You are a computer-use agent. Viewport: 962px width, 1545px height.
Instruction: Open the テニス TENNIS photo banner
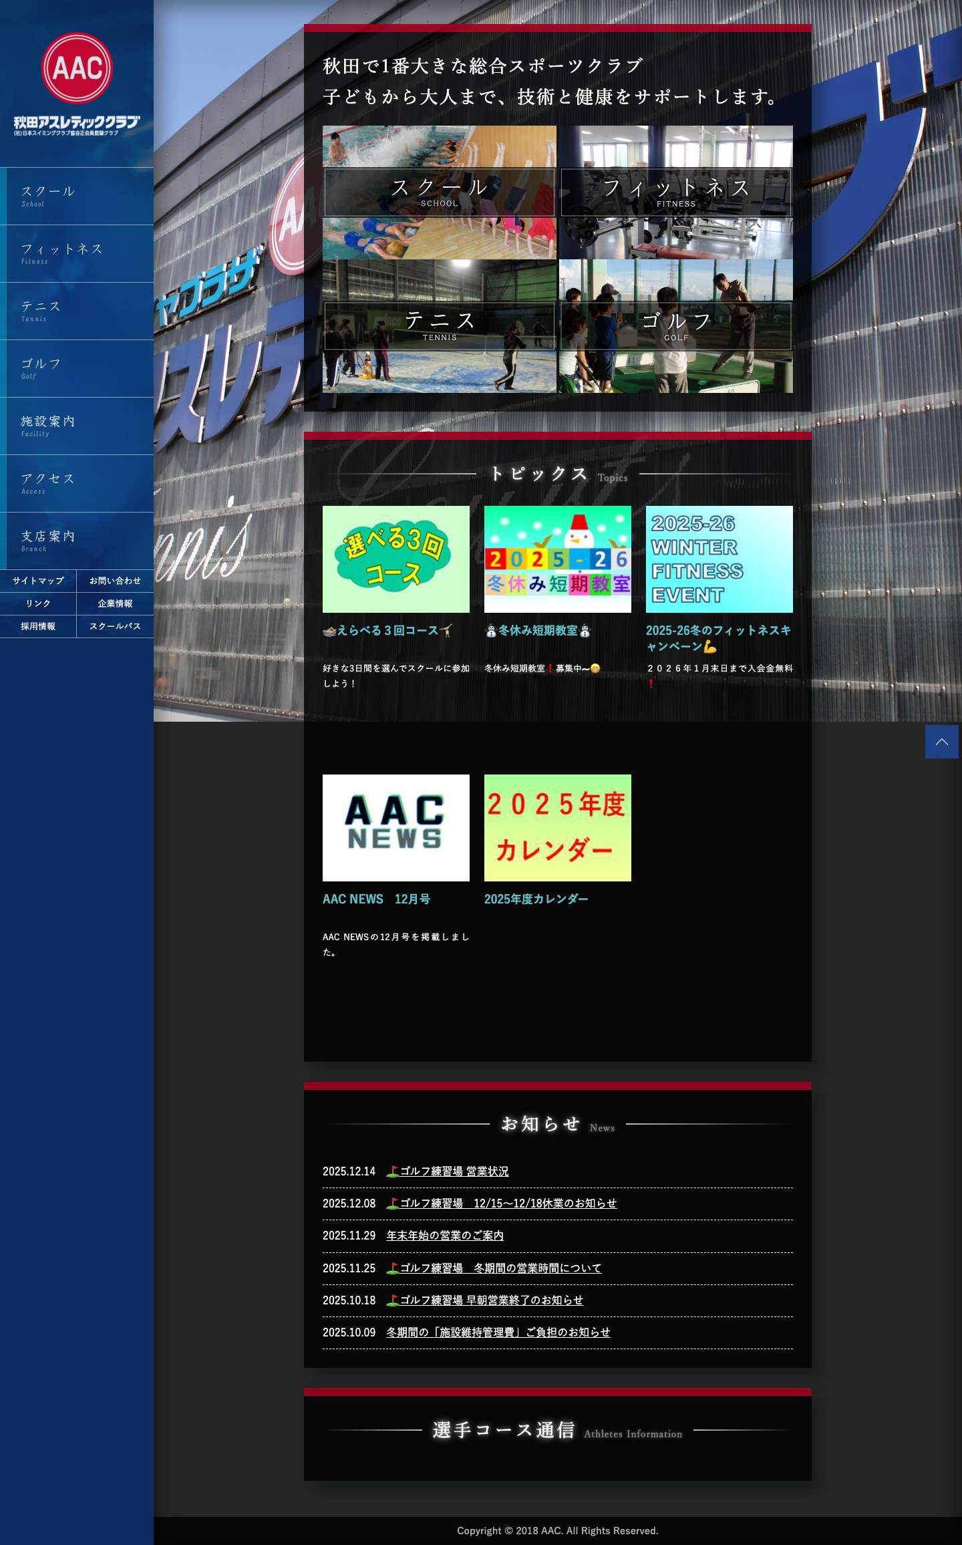(x=440, y=326)
